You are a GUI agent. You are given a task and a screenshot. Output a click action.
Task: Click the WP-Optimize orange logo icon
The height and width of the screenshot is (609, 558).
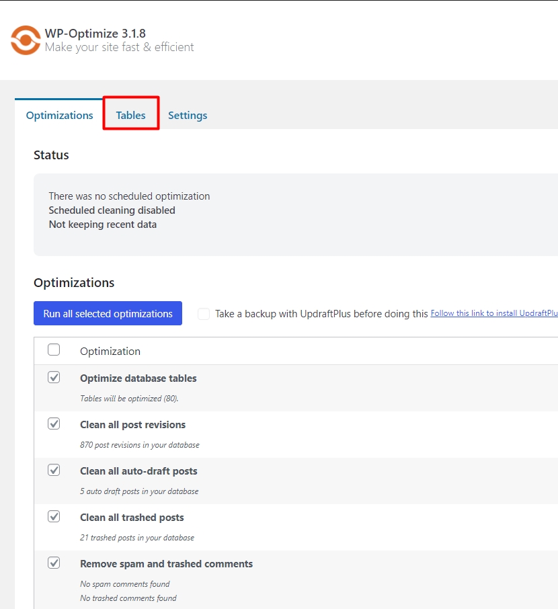click(26, 40)
